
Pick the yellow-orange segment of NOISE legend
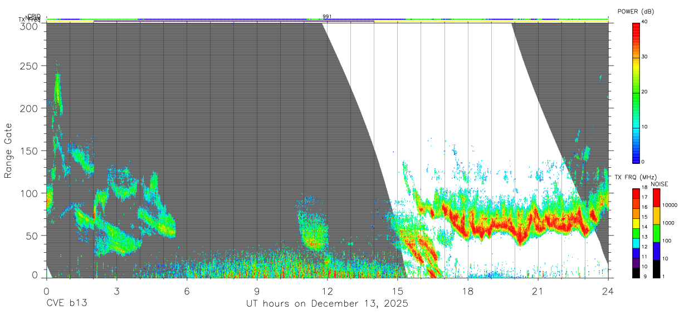pyautogui.click(x=656, y=215)
